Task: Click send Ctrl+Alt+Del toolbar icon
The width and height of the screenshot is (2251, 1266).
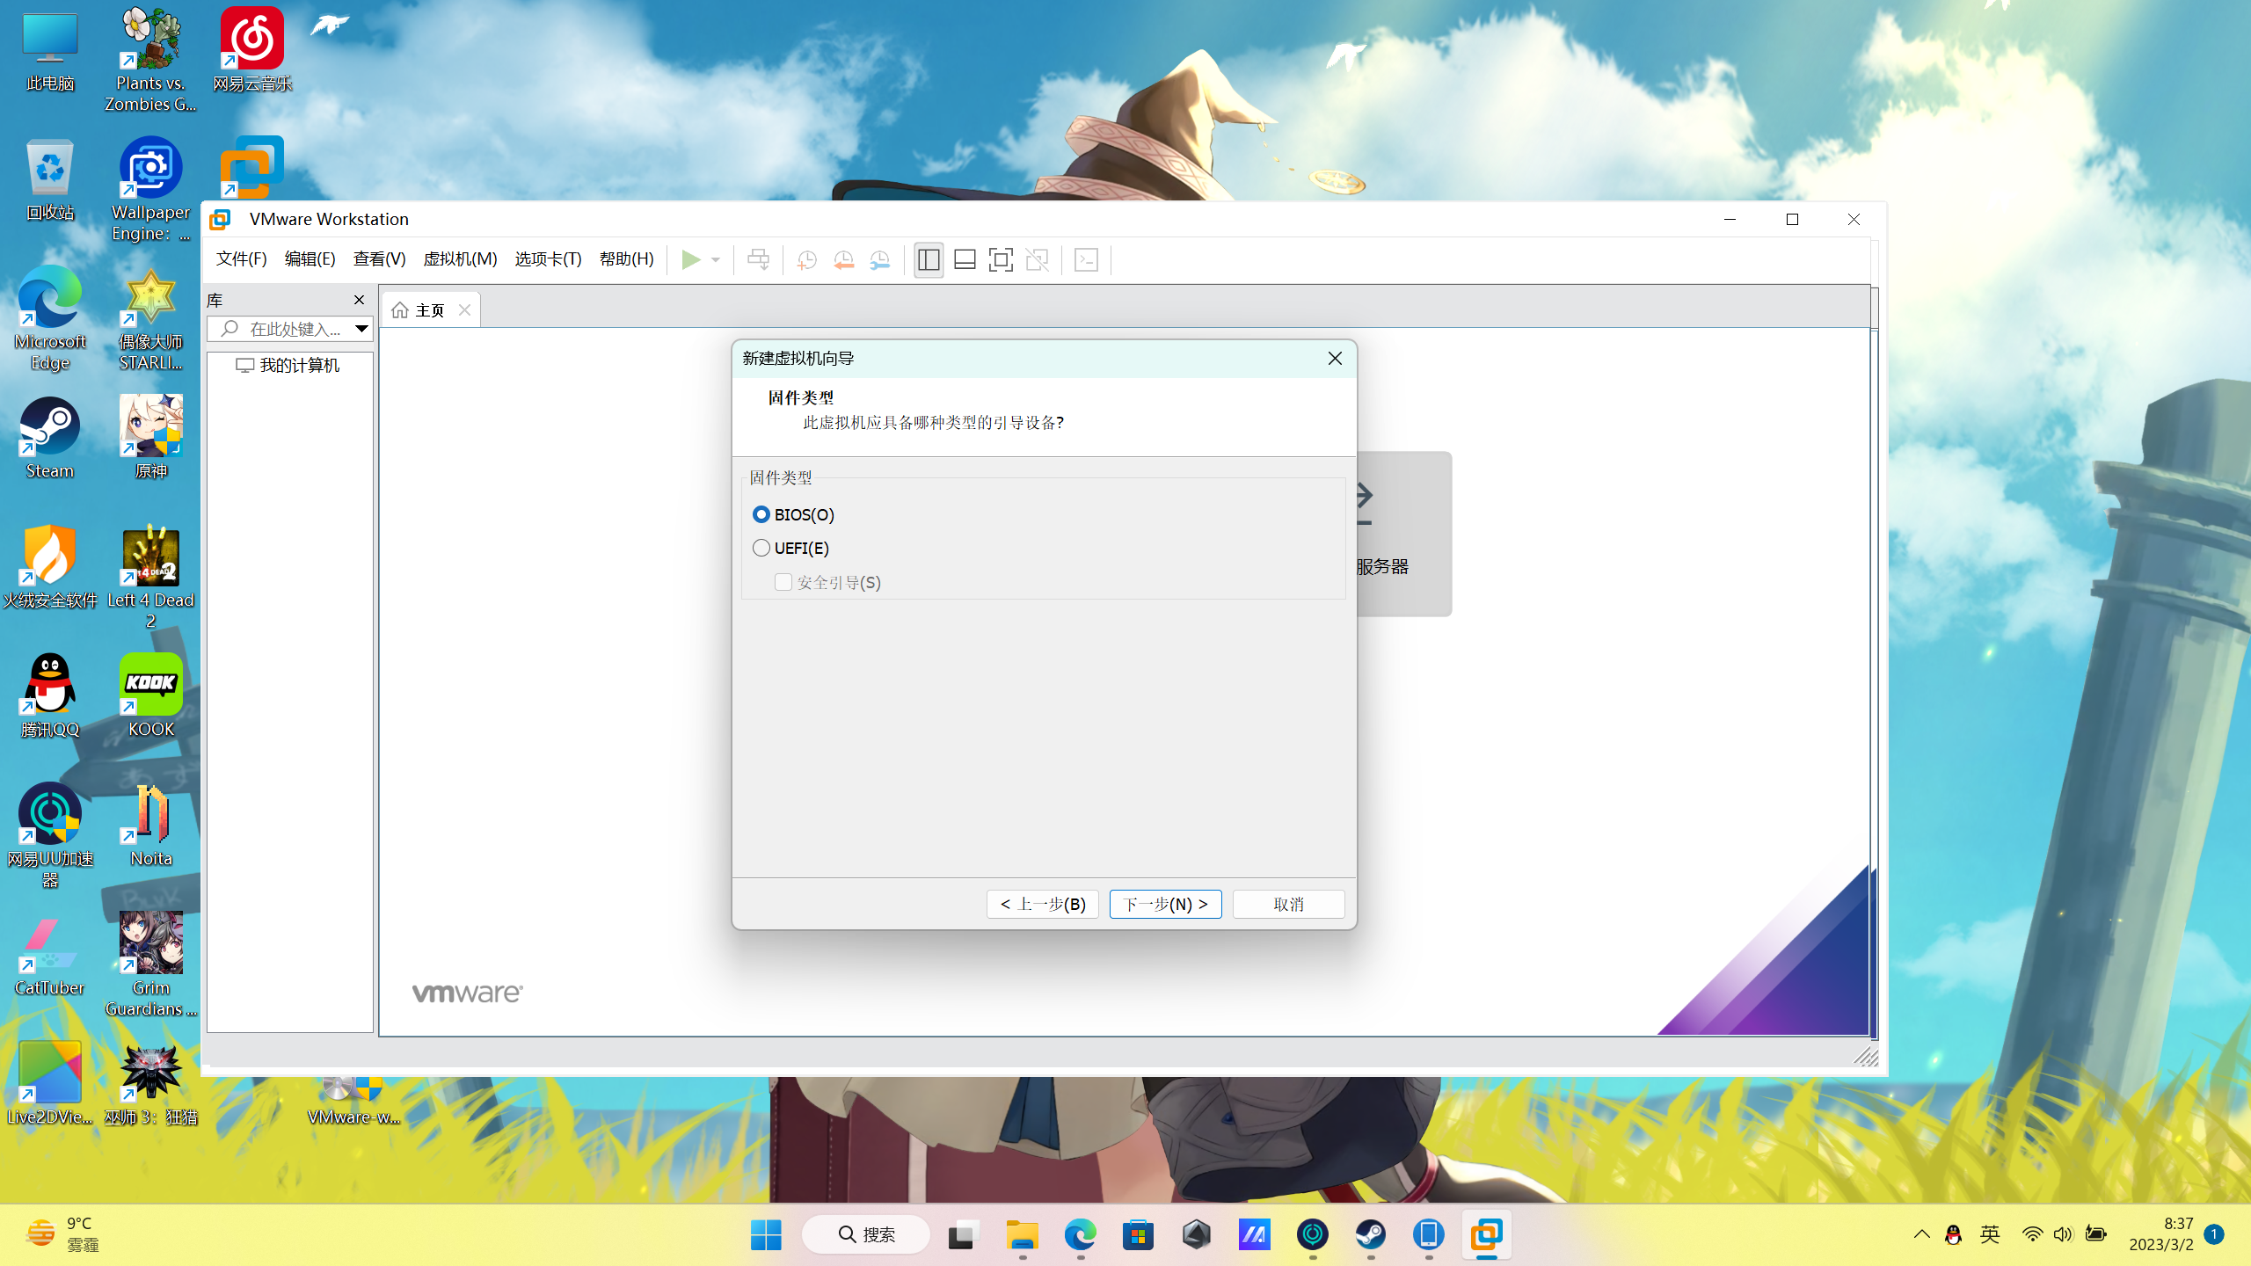Action: pyautogui.click(x=758, y=259)
